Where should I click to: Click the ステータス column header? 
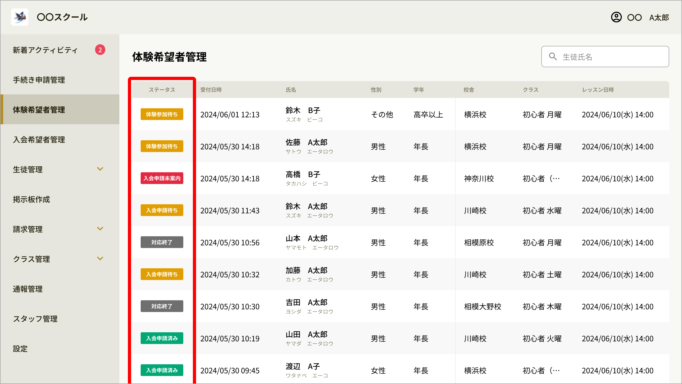click(162, 90)
